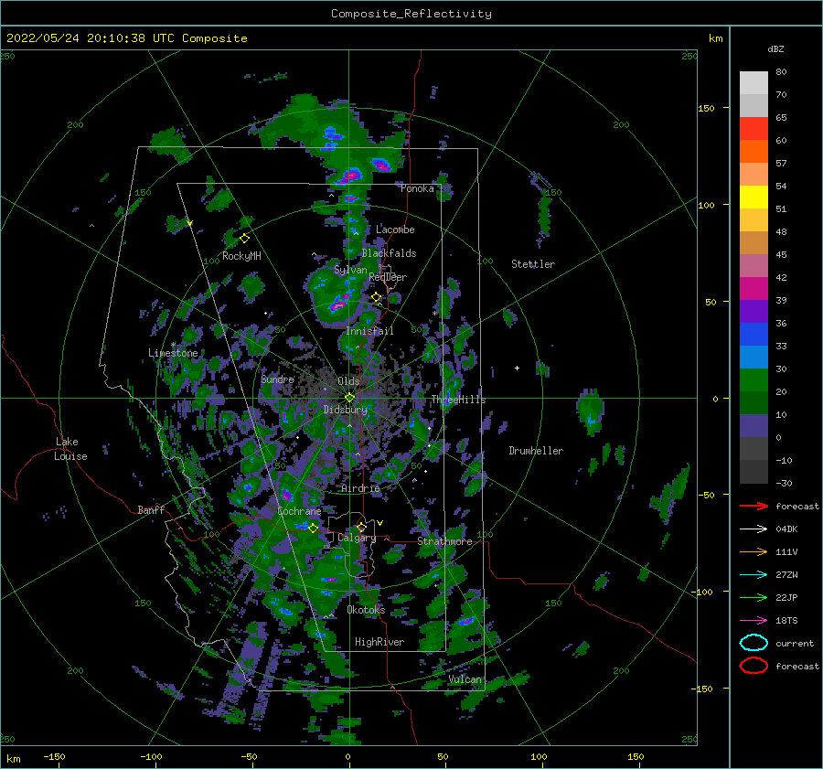Select the purple 36-39 dBZ swatch

click(x=754, y=311)
